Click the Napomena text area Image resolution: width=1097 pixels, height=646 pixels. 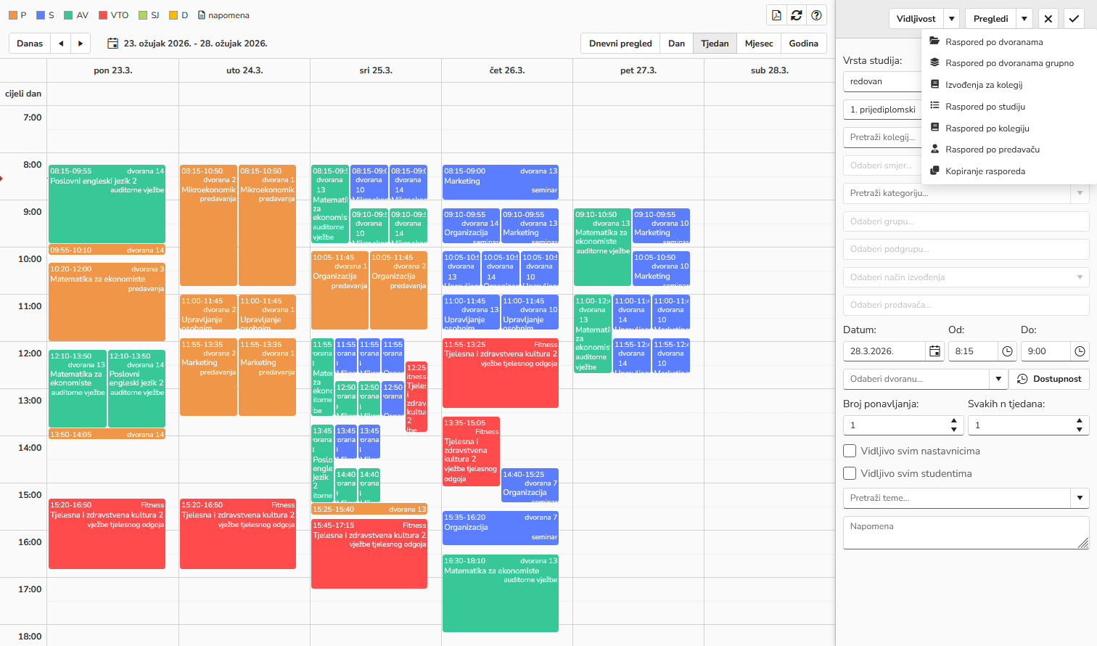pyautogui.click(x=965, y=533)
